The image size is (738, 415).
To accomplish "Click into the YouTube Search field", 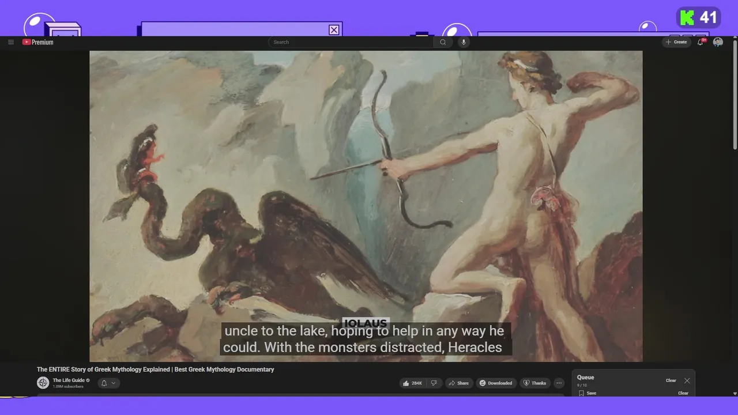I will pos(351,42).
